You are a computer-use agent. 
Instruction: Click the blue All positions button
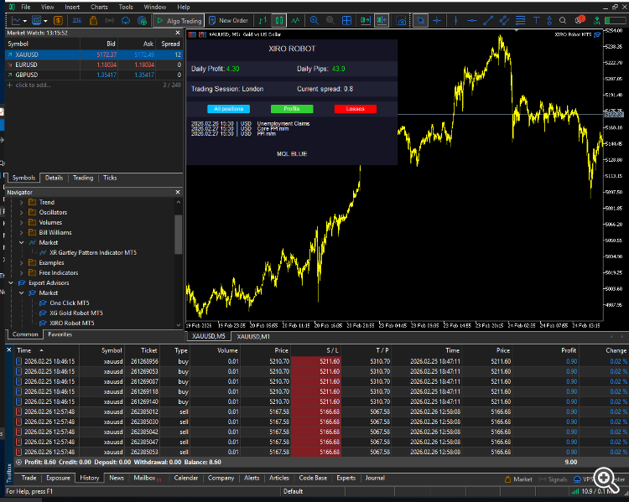point(229,109)
